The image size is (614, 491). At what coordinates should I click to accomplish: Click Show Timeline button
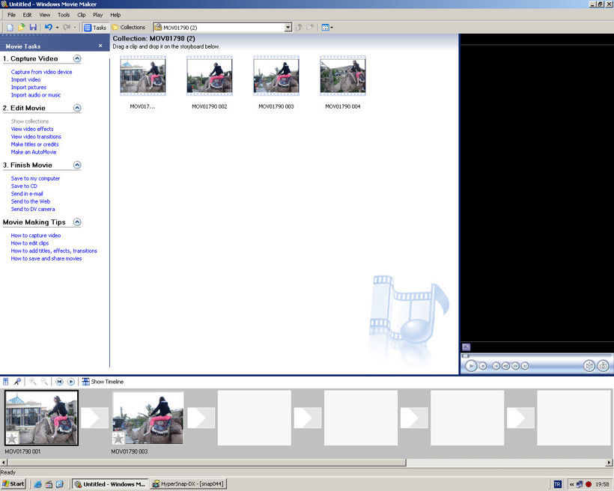coord(103,382)
